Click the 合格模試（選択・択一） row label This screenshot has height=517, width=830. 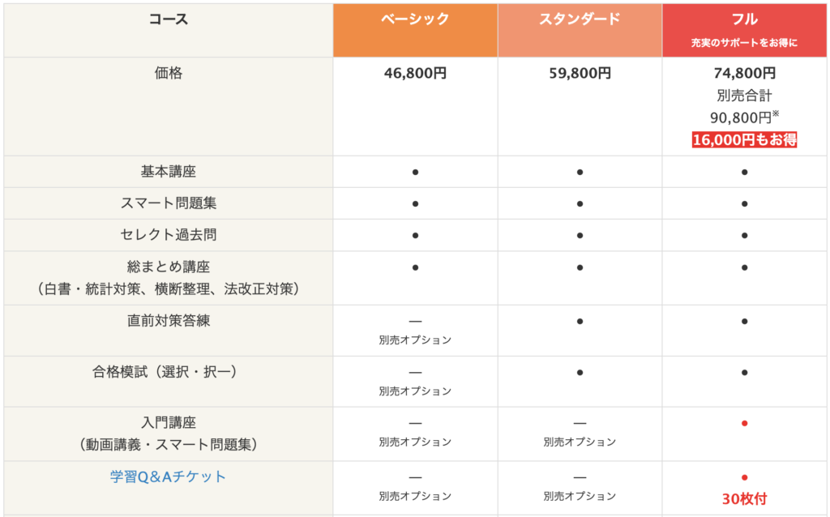168,372
